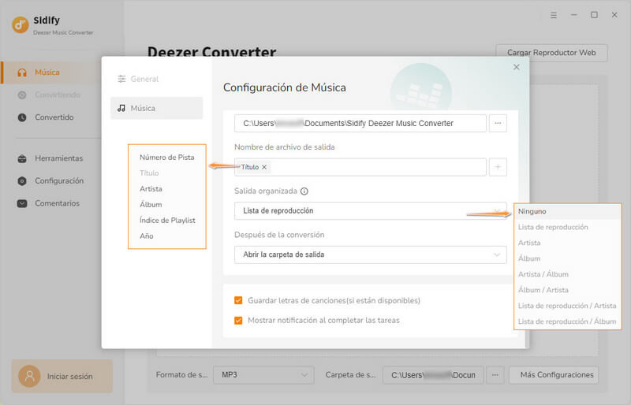The height and width of the screenshot is (405, 631).
Task: Select Artista in the organized output options
Action: click(568, 243)
